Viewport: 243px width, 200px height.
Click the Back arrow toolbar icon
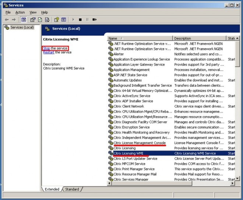click(7, 19)
